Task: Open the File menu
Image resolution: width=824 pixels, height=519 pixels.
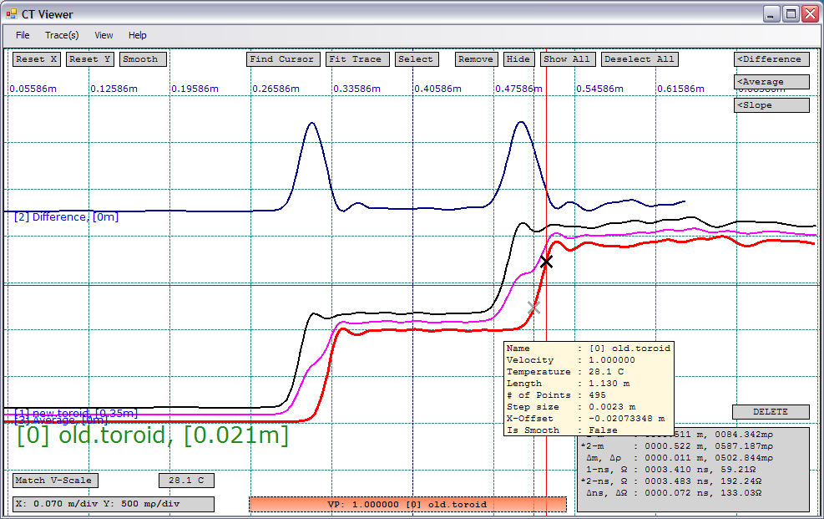Action: [22, 35]
